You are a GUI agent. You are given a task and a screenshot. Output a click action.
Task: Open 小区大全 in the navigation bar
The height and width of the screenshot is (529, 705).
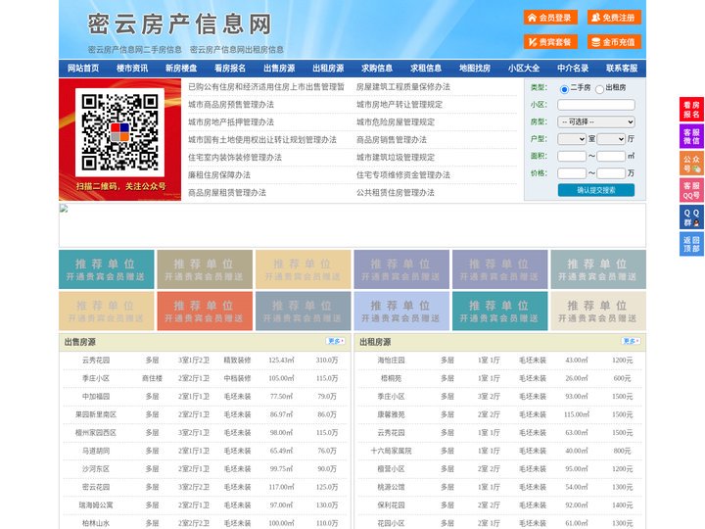point(524,69)
